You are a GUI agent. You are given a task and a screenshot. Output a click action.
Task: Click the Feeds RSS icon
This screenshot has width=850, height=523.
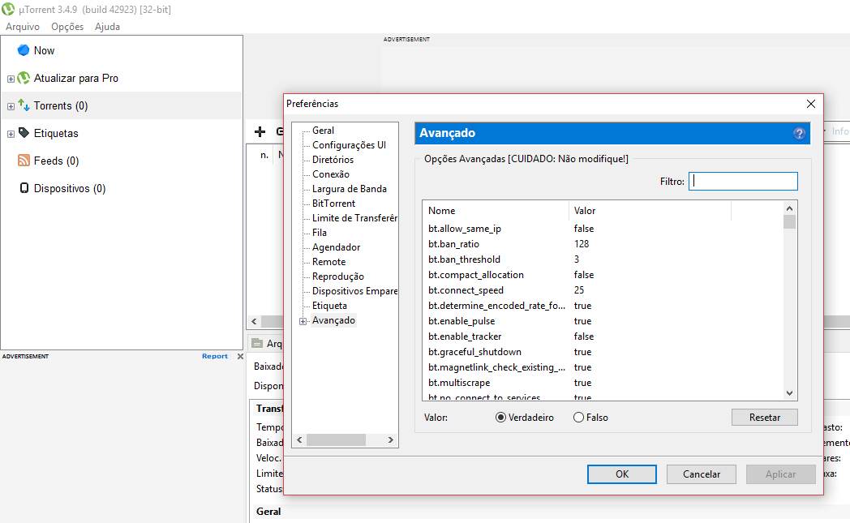(x=24, y=161)
